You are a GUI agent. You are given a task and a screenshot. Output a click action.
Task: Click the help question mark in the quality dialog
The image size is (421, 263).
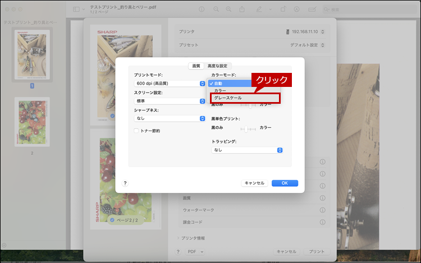coord(125,183)
